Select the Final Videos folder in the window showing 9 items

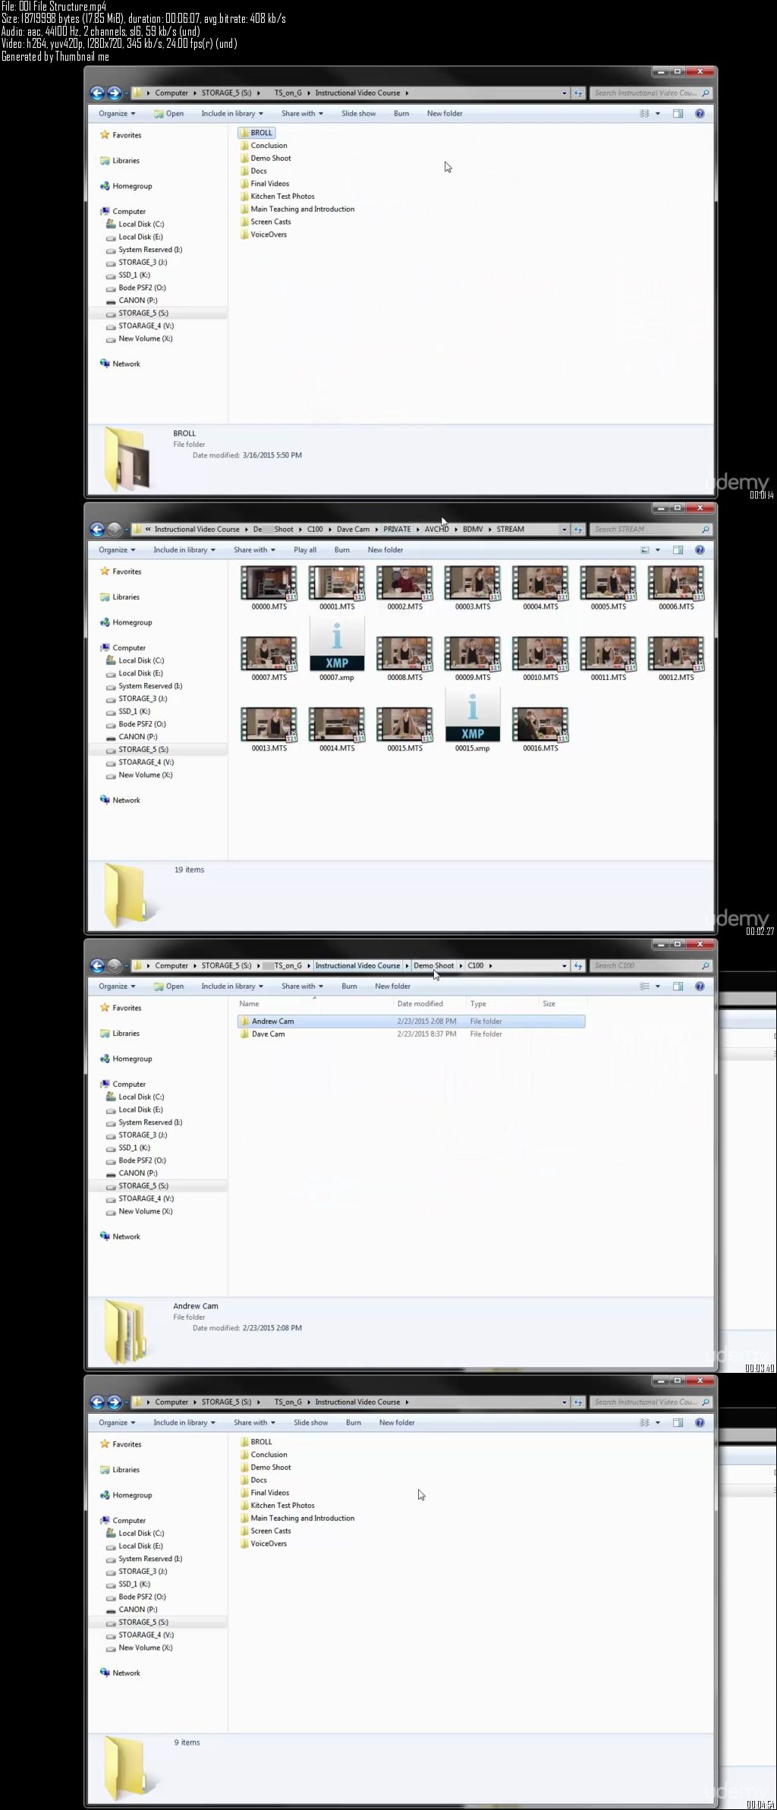tap(264, 1493)
